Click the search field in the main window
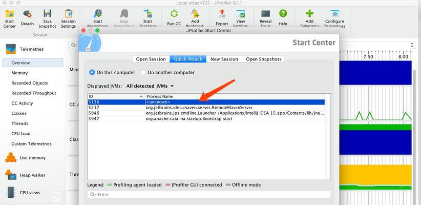Viewport: 421px width, 205px height. [73, 45]
